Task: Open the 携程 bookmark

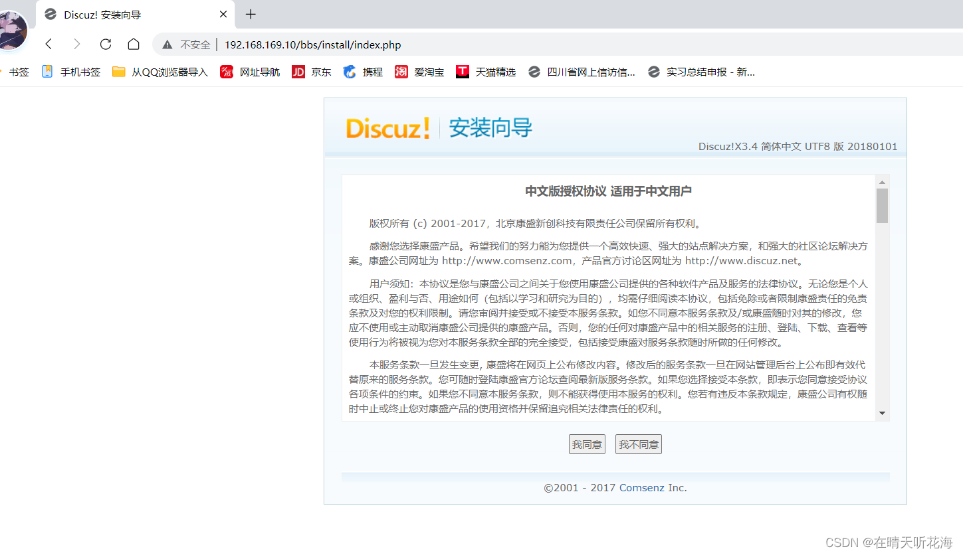Action: pos(363,72)
